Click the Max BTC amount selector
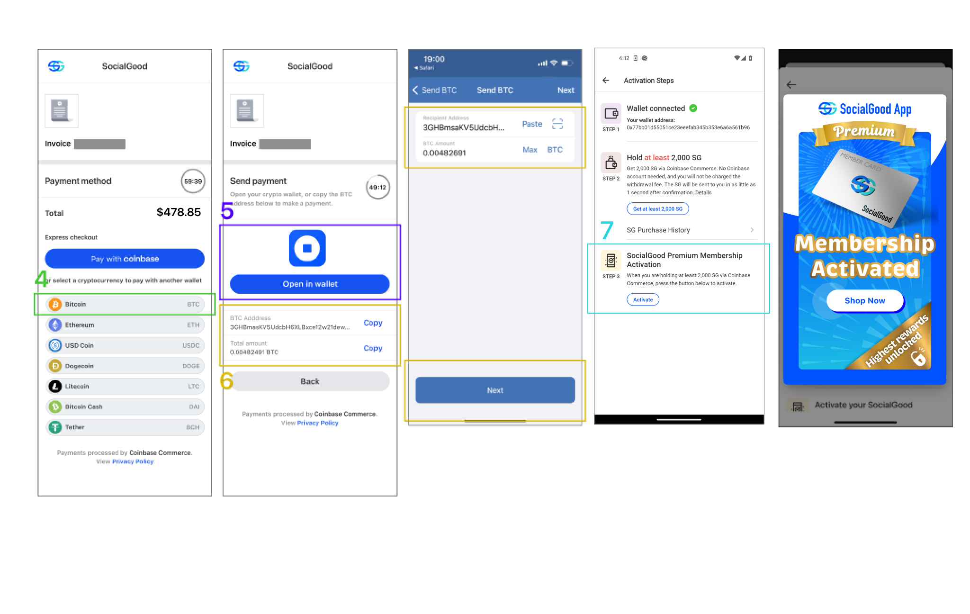 (x=529, y=151)
